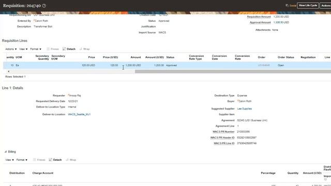Open Format menu in Requisition Lines toolbar

(x=36, y=49)
